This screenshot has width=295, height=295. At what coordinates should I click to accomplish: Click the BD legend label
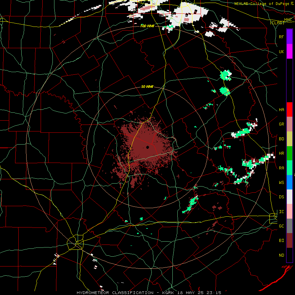pyautogui.click(x=282, y=139)
